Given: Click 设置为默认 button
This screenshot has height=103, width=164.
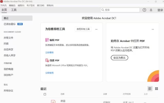Looking at the screenshot, I should [119, 58].
